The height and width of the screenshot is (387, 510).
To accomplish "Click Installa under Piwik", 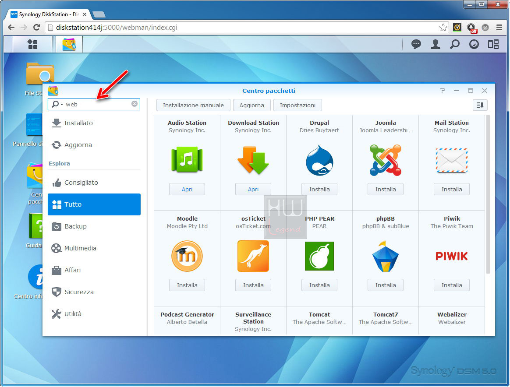I will [x=451, y=285].
